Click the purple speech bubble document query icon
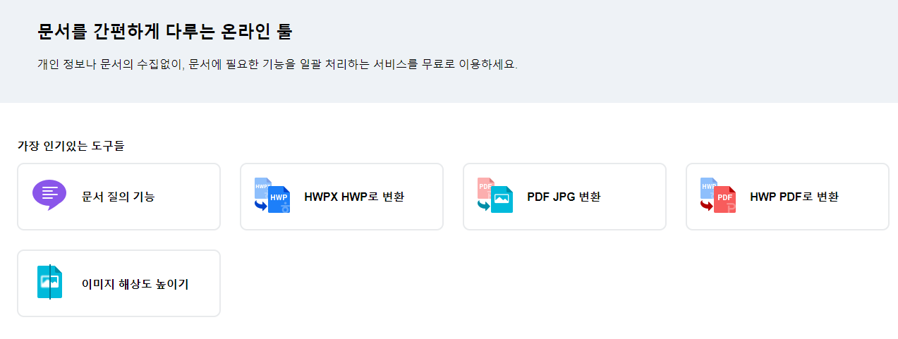The image size is (898, 339). pos(49,196)
